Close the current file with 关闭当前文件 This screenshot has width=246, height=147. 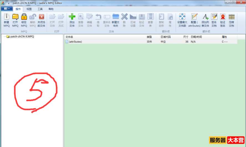41,20
